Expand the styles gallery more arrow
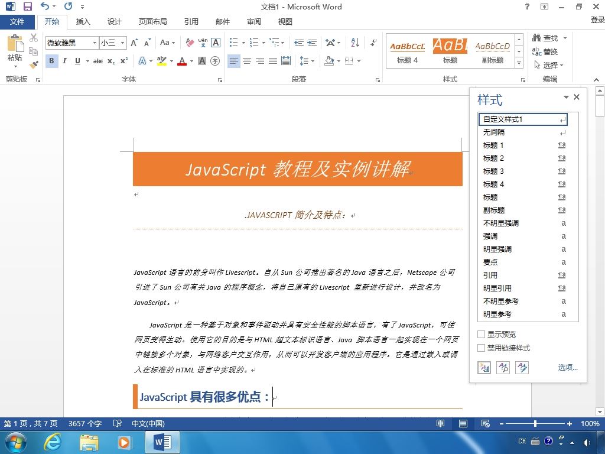605x454 pixels. pos(519,63)
